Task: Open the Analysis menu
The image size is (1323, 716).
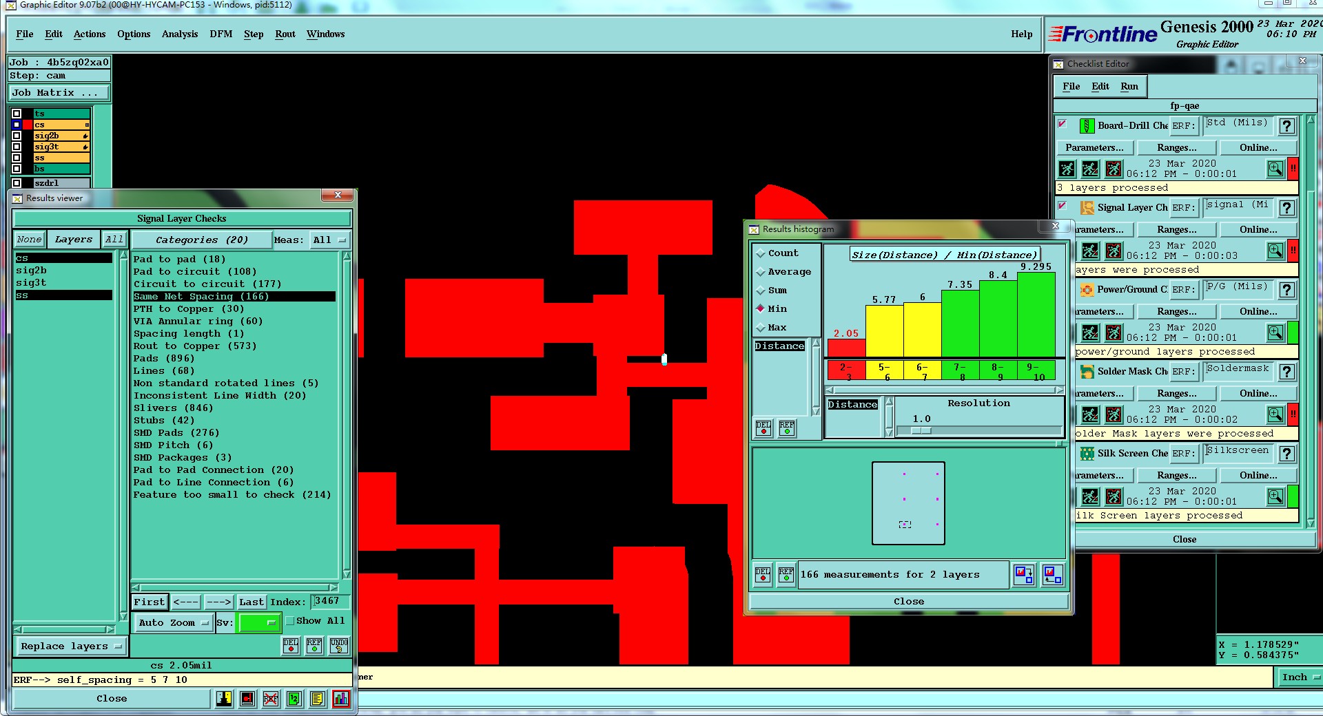Action: pos(180,34)
